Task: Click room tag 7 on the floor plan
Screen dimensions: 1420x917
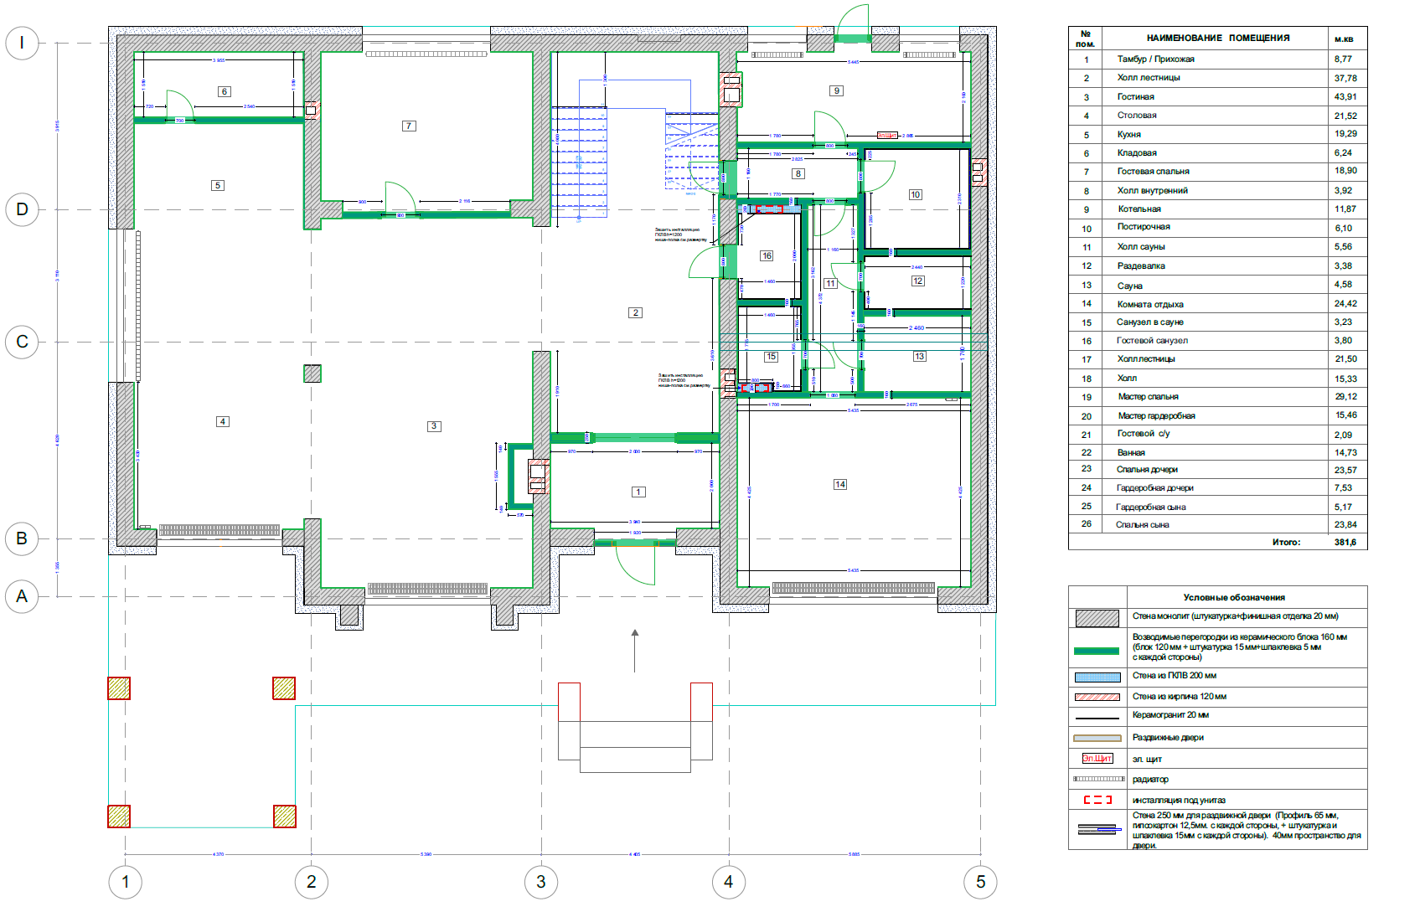Action: tap(409, 126)
